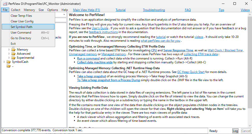Image resolution: width=252 pixels, height=134 pixels.
Task: Click the parent directory folder icon
Action: pos(8,66)
